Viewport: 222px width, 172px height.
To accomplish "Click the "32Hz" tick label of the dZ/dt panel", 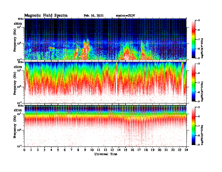I will [x=21, y=106].
